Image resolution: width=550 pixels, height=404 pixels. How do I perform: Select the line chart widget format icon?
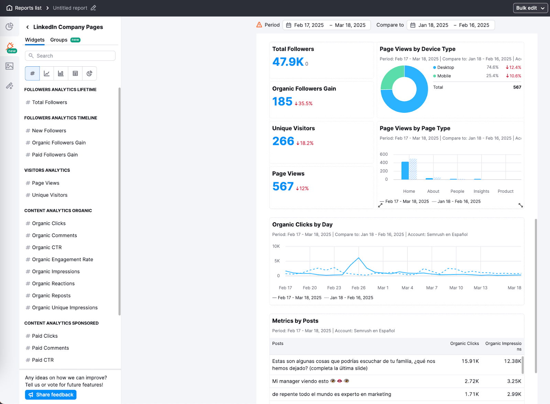[x=47, y=73]
